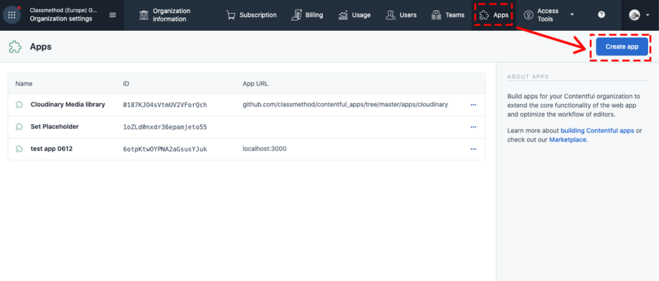
Task: Click the Organization settings label
Action: 61,19
